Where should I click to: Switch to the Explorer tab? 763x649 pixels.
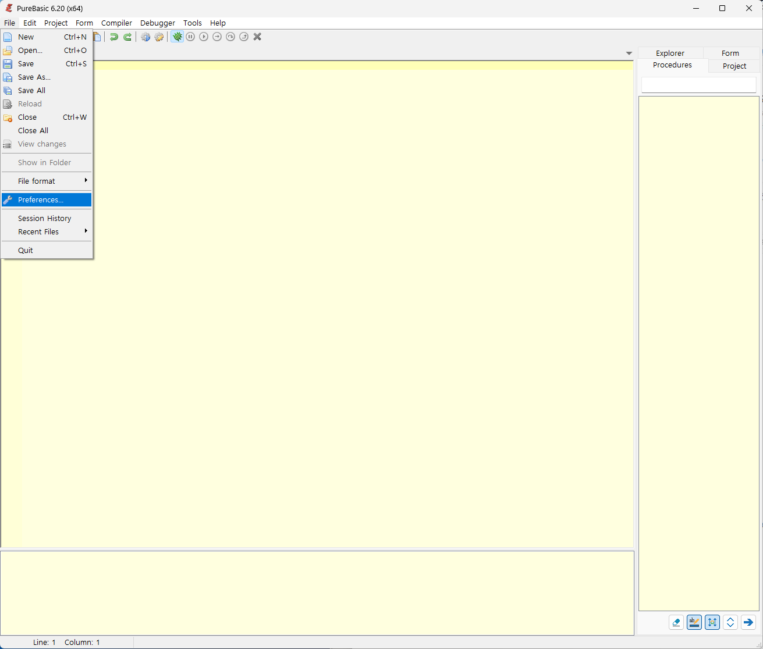670,53
